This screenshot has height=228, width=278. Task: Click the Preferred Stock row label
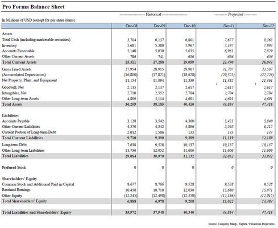pos(14,168)
